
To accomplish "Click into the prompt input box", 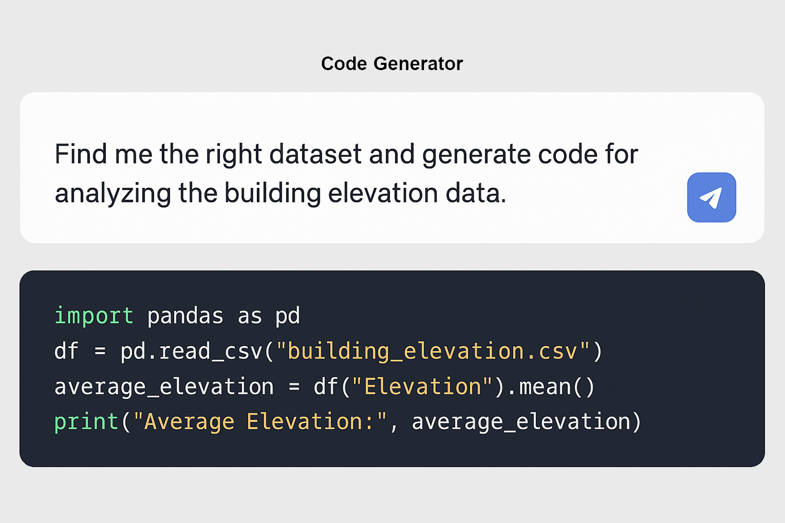I will coord(345,173).
